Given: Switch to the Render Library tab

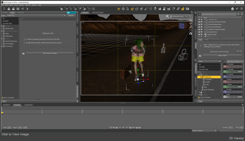Looking at the screenshot, I should pyautogui.click(x=98, y=13).
